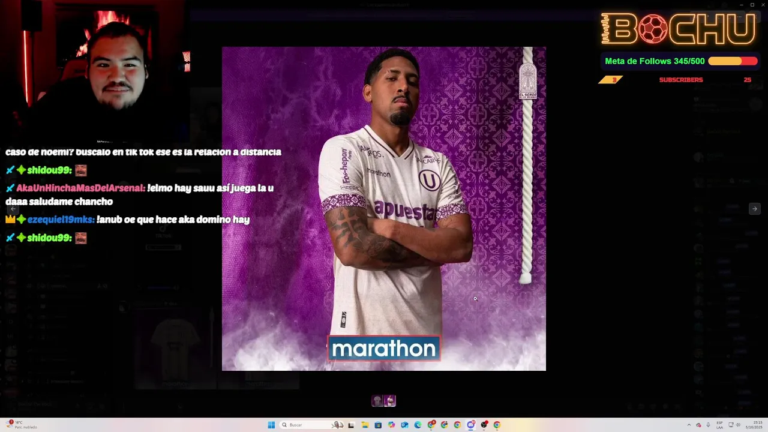Go to previous image with left arrow
The image size is (768, 432).
pos(13,209)
